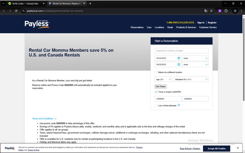The width and height of the screenshot is (245, 153).
Task: Open Your Privacy Choices link
Action: coord(190,148)
